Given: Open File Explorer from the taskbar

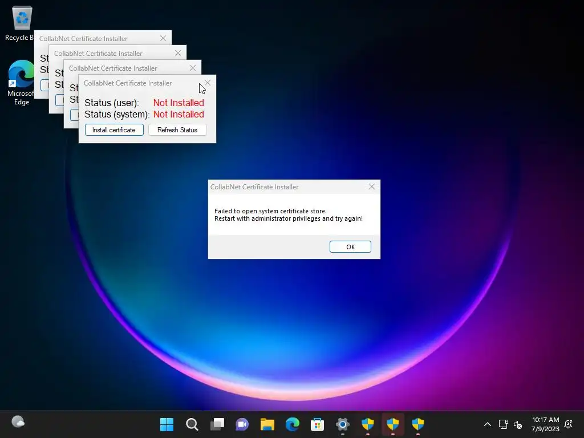Looking at the screenshot, I should (x=267, y=424).
